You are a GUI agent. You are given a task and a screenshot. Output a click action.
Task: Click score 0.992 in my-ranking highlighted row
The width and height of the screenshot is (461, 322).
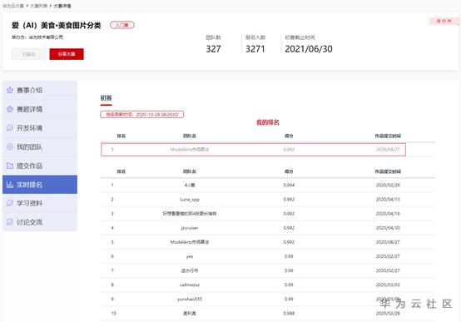(289, 150)
